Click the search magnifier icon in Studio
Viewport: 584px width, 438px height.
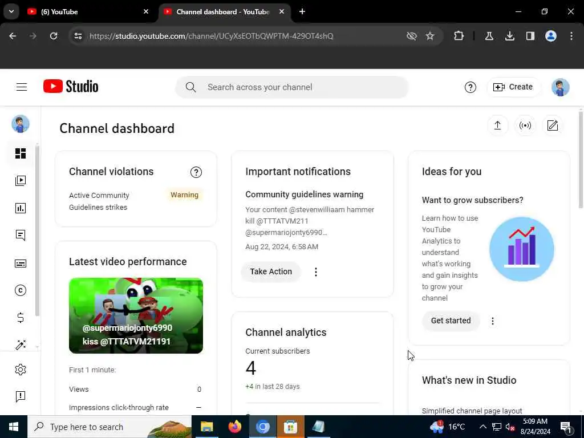coord(190,87)
